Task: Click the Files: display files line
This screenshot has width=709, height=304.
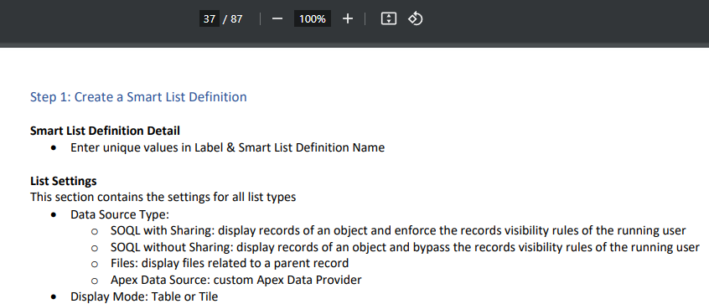Action: (x=230, y=263)
